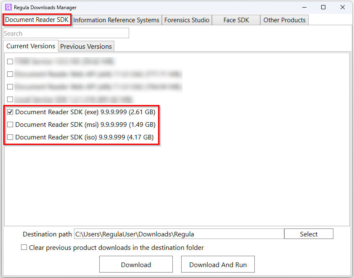354x278 pixels.
Task: Open the Forensics Studio tab
Action: 187,20
